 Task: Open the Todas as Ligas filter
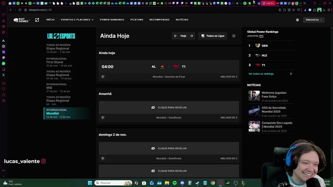point(213,36)
